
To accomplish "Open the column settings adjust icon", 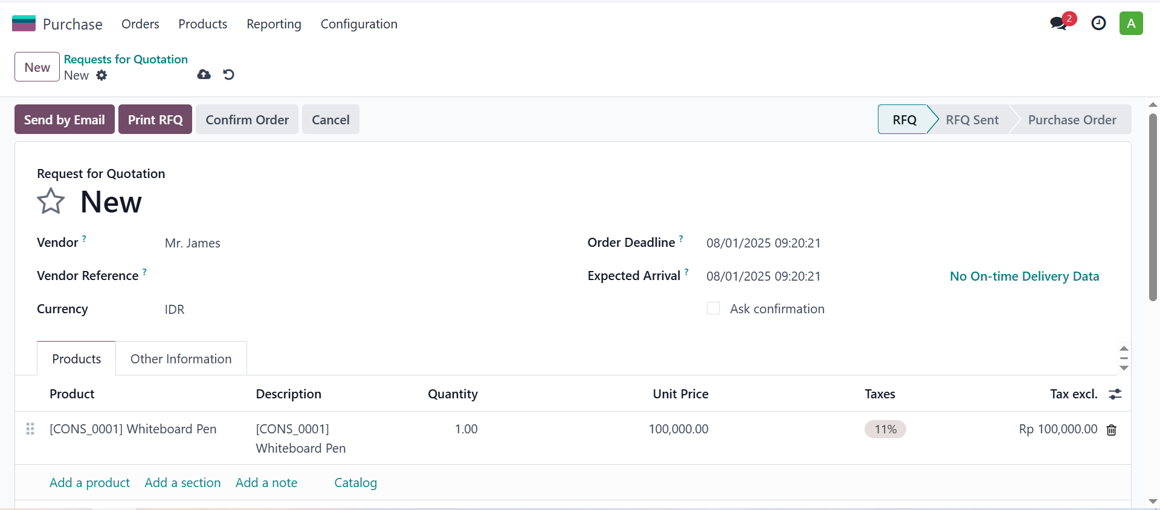I will point(1115,394).
